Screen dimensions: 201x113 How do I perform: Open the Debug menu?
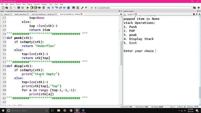pos(30,4)
